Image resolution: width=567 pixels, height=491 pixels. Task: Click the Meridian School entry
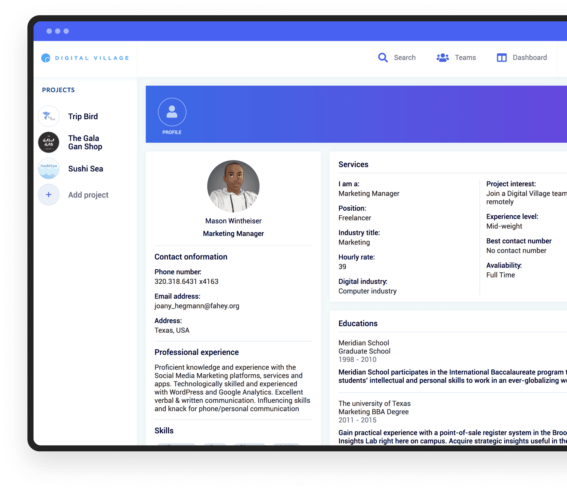click(364, 343)
